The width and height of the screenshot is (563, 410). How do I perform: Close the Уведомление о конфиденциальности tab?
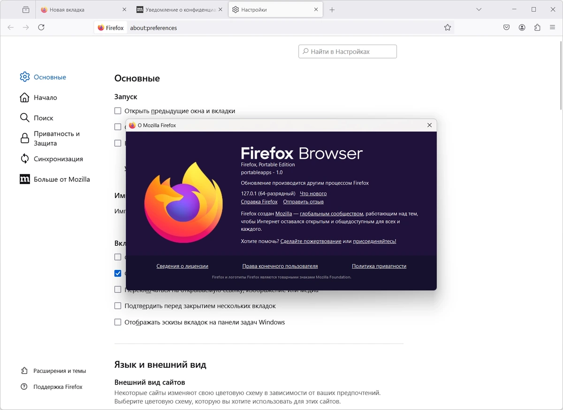pyautogui.click(x=220, y=9)
